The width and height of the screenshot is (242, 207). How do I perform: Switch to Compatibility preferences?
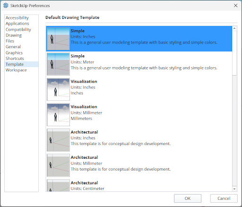click(18, 29)
